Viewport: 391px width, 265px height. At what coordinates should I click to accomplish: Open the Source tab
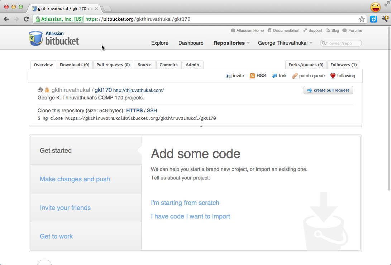coord(144,65)
